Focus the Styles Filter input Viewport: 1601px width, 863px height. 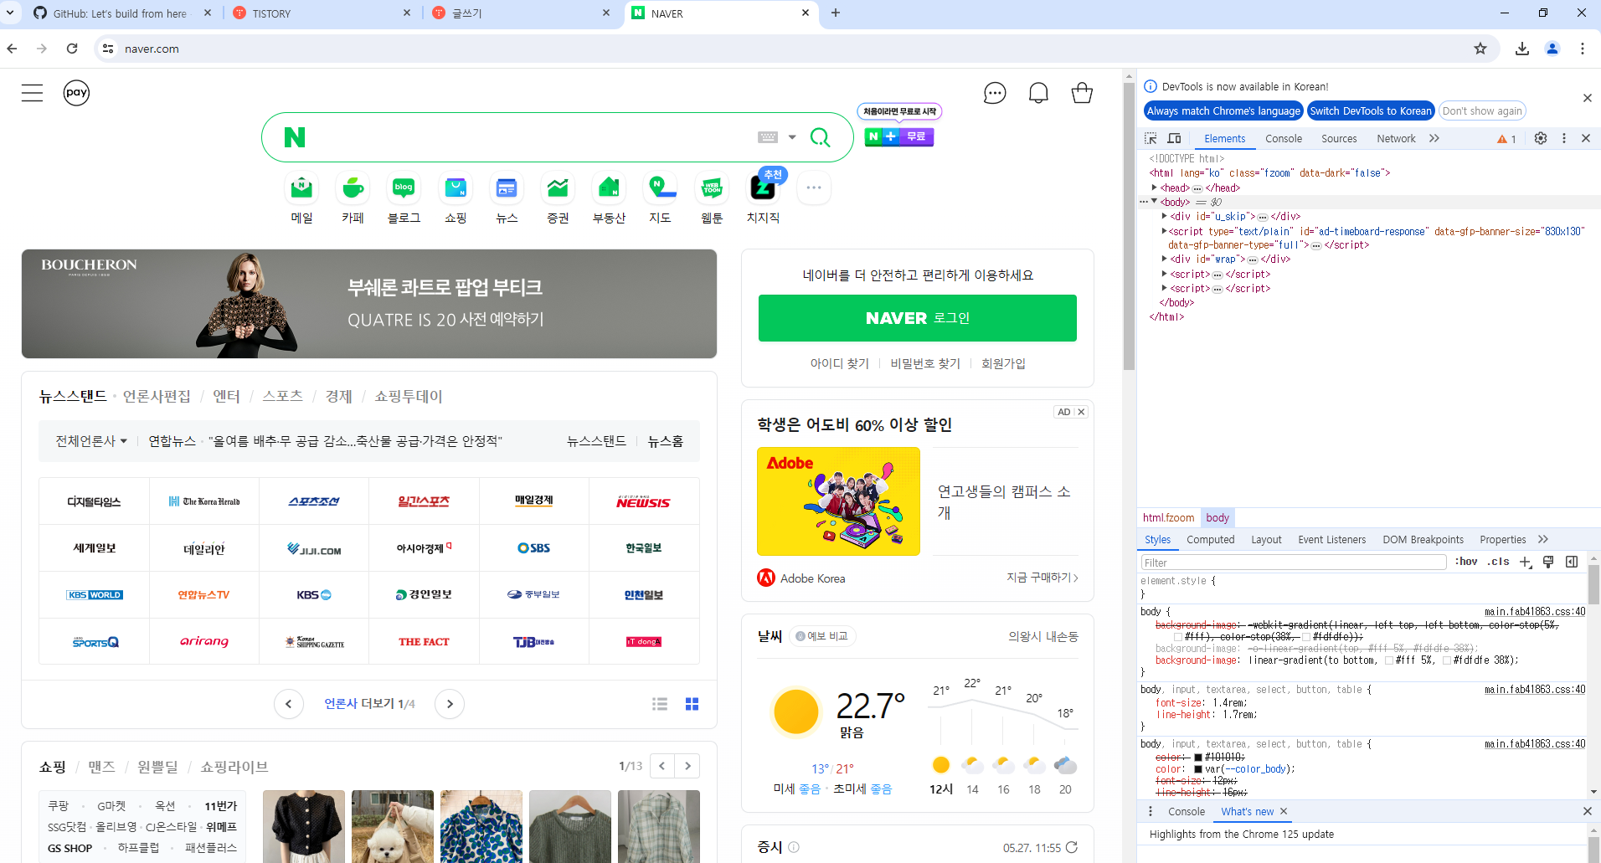pyautogui.click(x=1294, y=562)
